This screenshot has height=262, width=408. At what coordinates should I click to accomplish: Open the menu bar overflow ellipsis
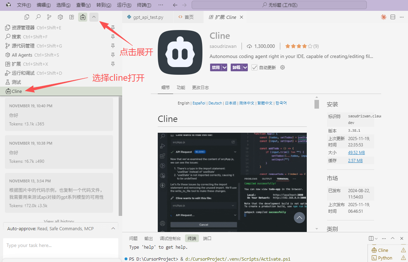click(161, 5)
